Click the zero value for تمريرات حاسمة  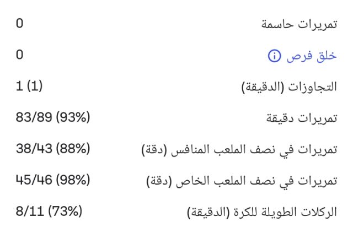[x=19, y=23]
